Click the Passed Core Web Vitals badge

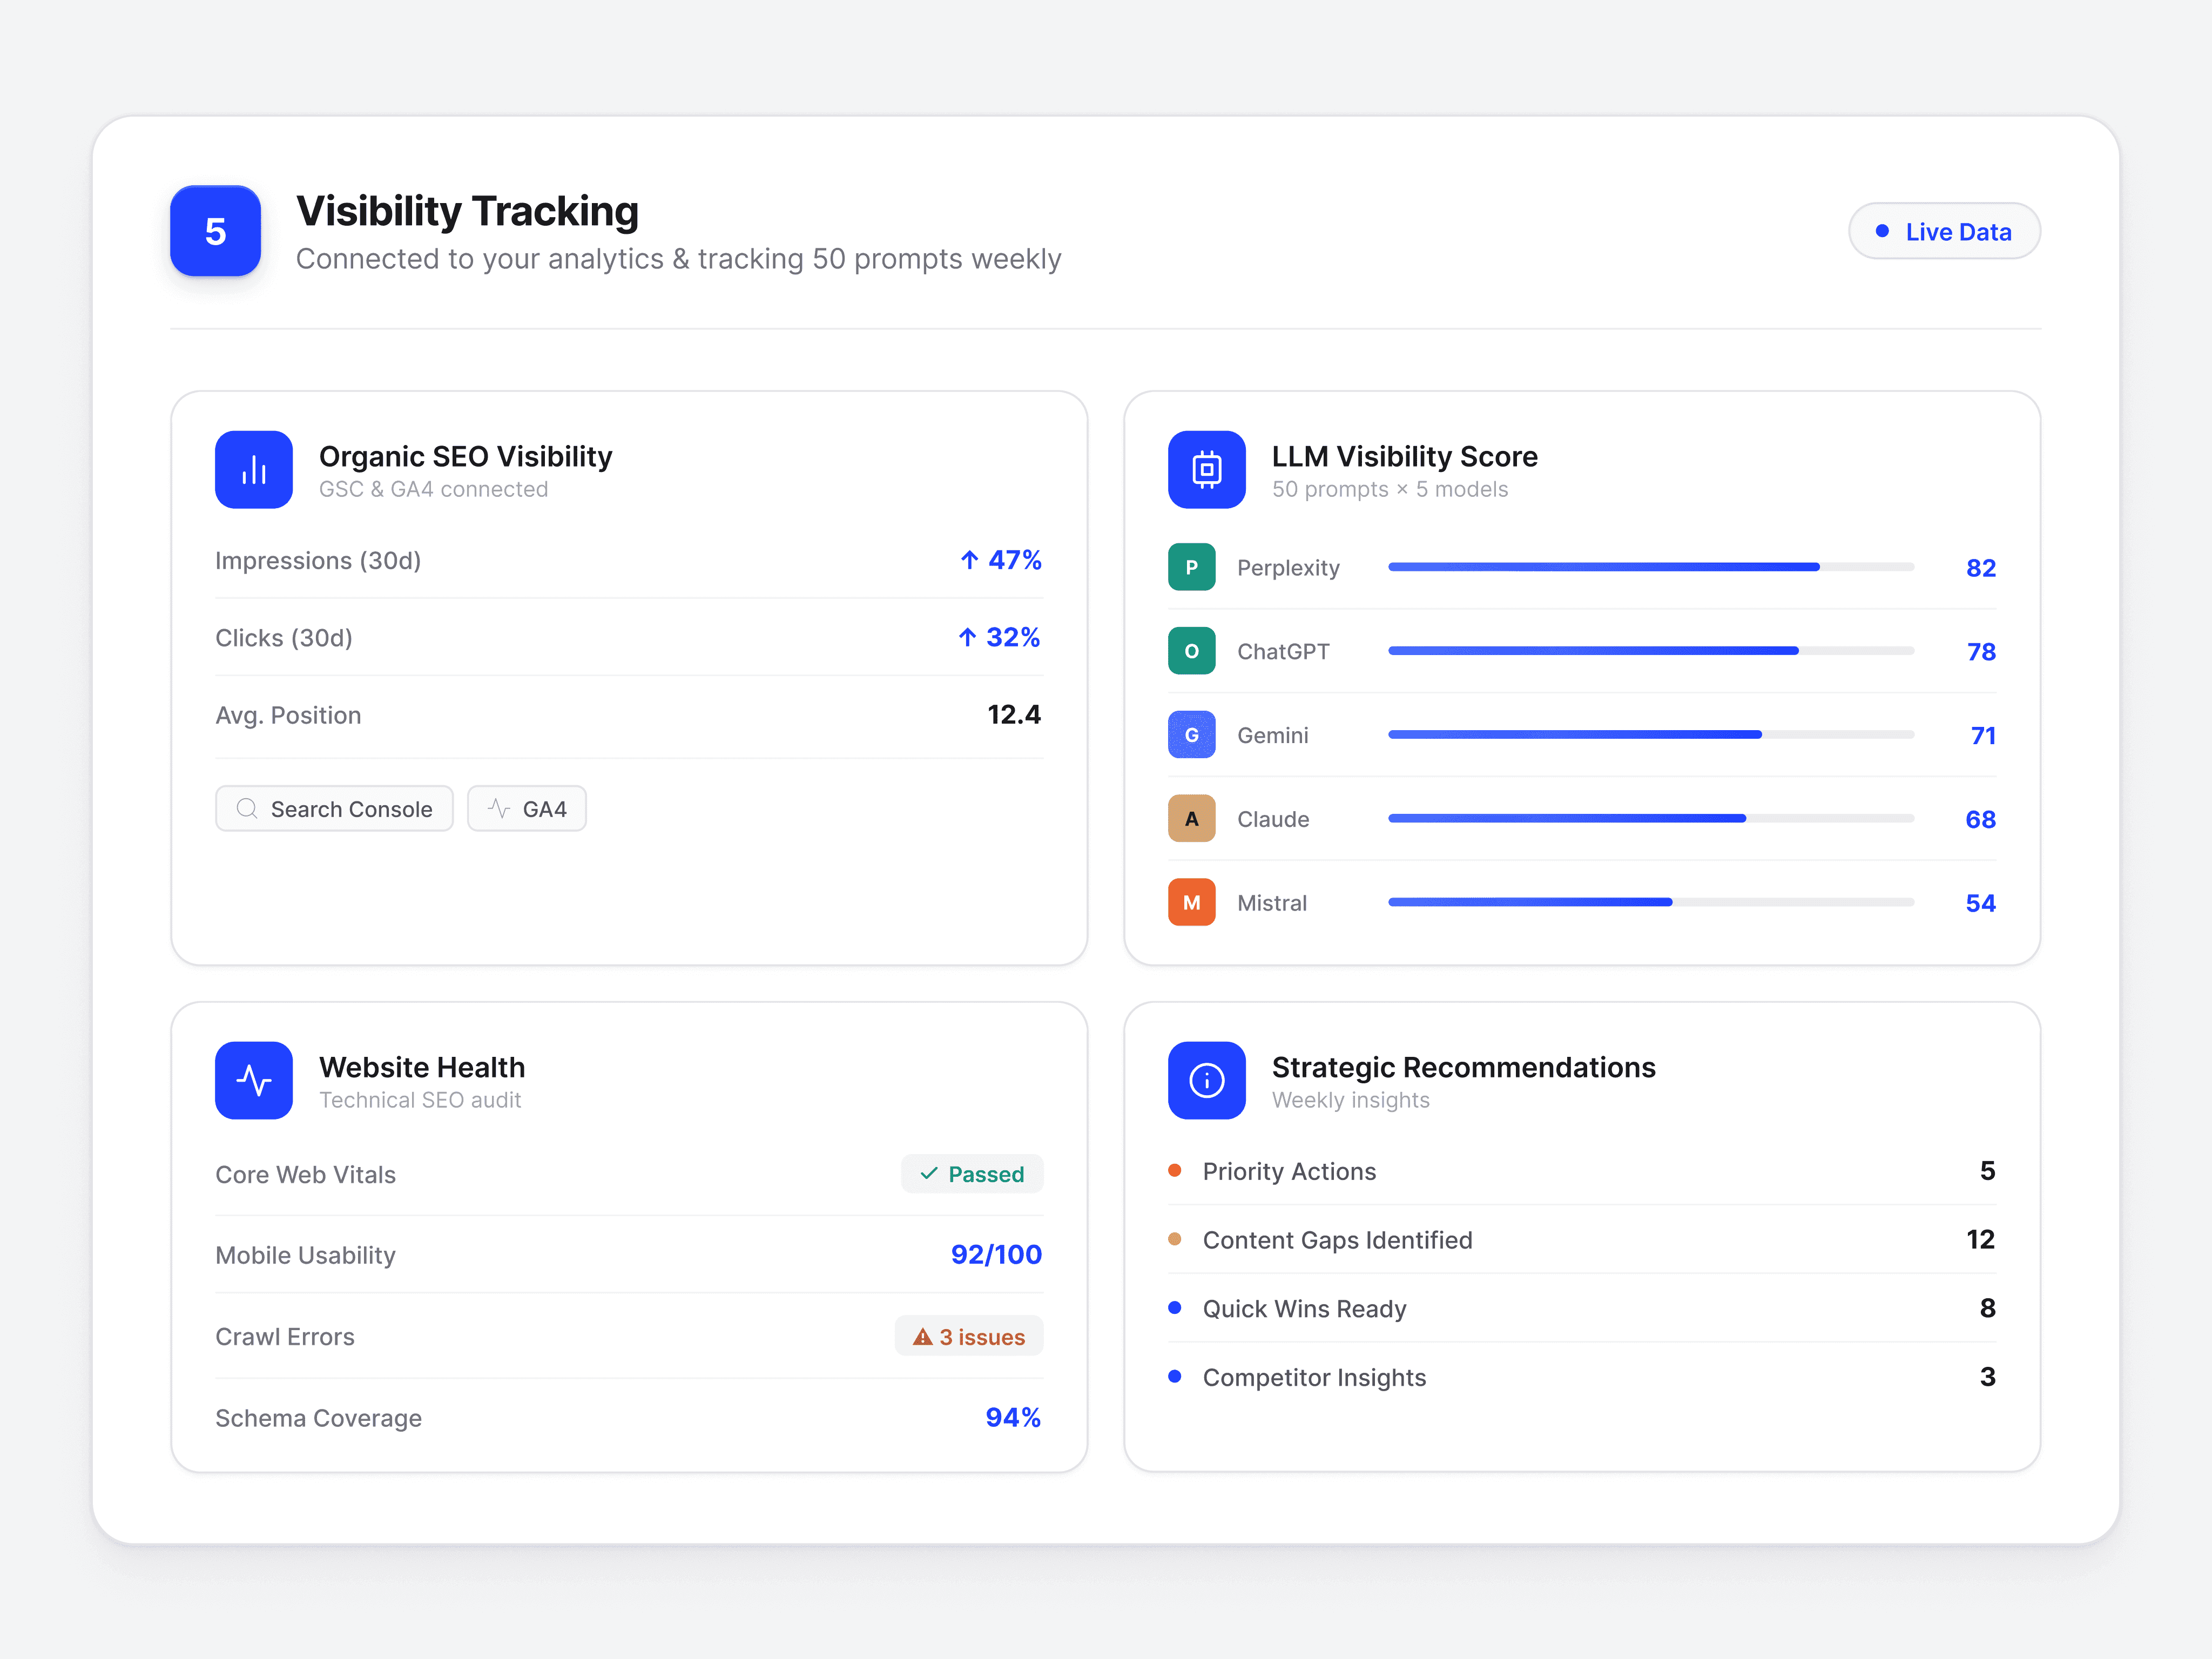(x=971, y=1174)
